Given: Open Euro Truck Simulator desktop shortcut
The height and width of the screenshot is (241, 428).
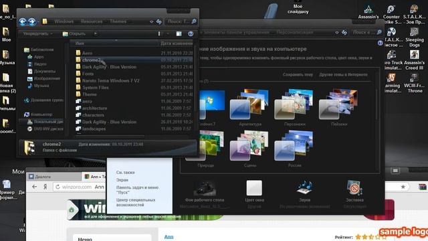Looking at the screenshot, I should coord(393,60).
